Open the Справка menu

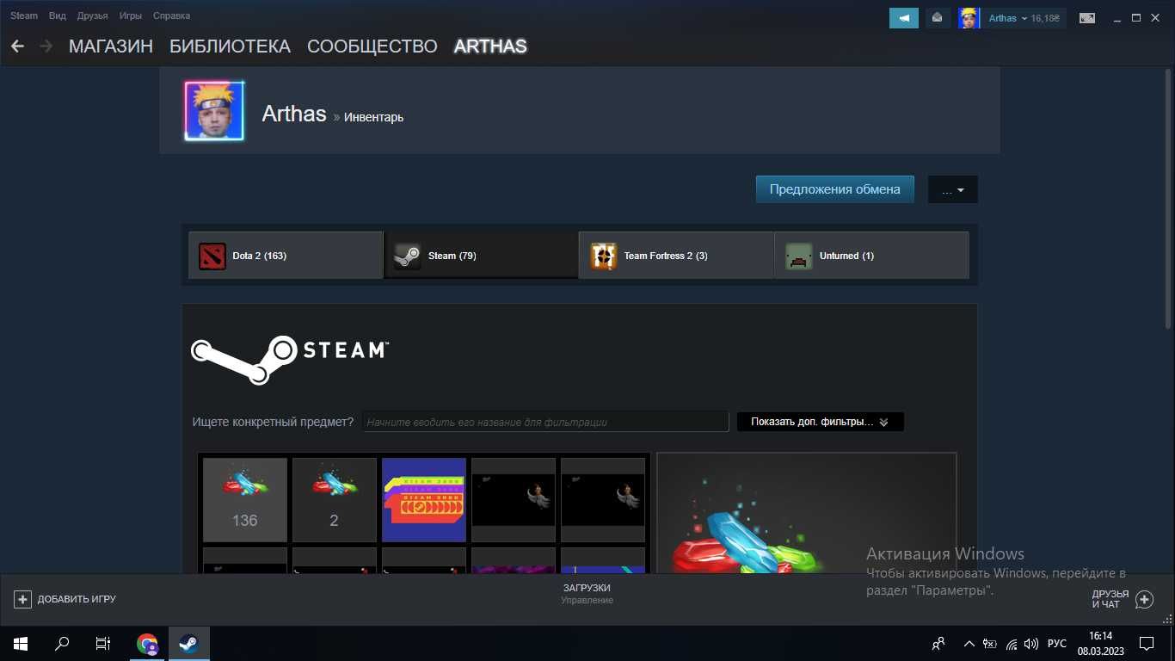171,15
